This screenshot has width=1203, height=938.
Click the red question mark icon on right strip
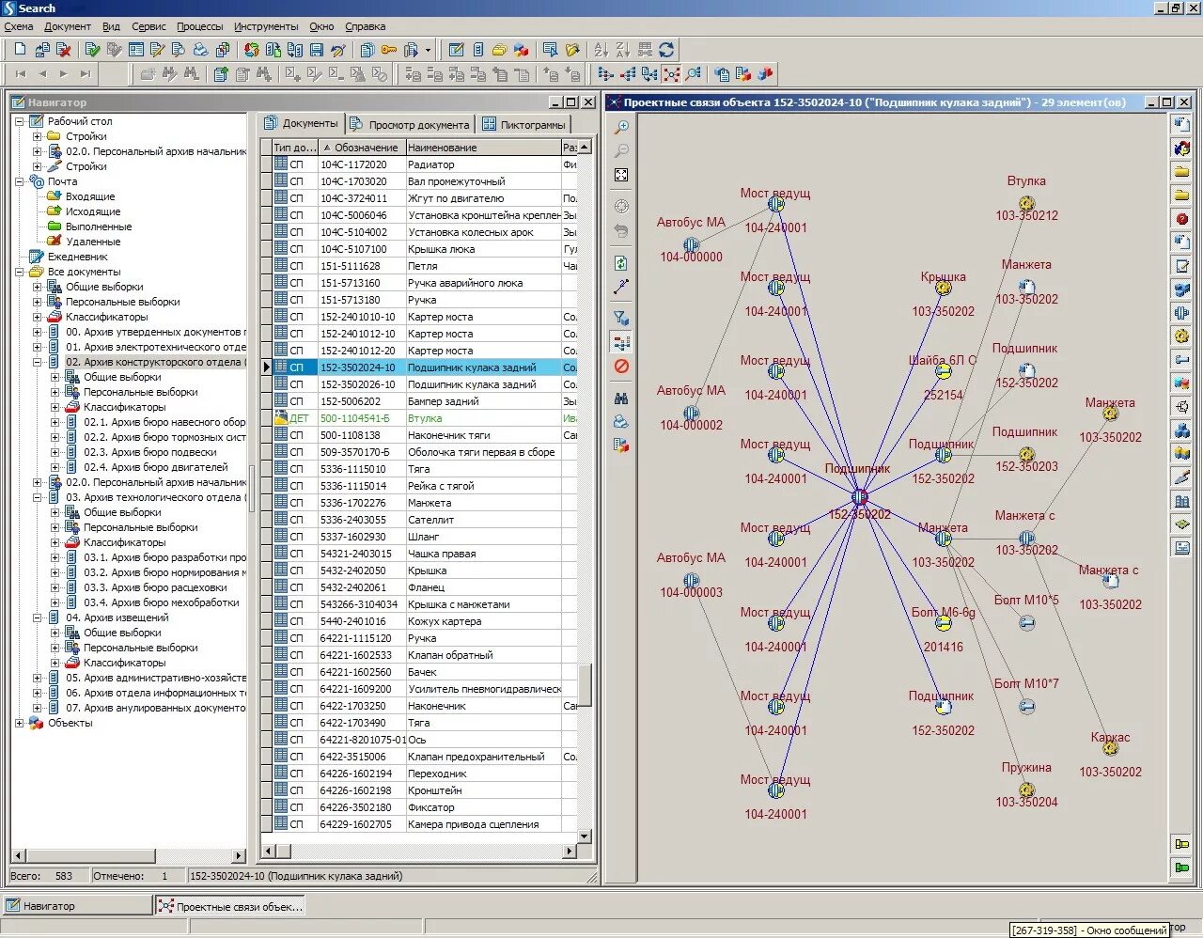[1182, 218]
